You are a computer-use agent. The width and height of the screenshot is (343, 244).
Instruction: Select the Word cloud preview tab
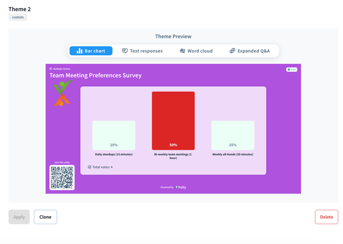pos(196,51)
